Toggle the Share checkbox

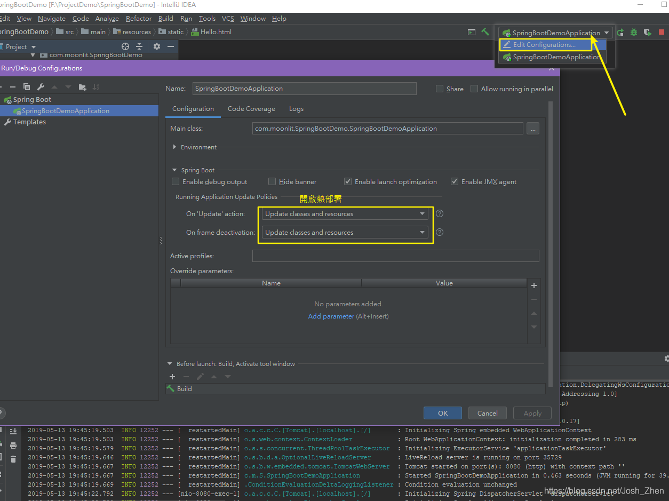(x=440, y=89)
